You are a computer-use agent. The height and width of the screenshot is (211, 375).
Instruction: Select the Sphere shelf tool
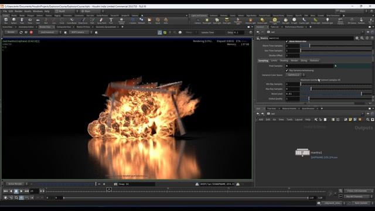(x=14, y=21)
